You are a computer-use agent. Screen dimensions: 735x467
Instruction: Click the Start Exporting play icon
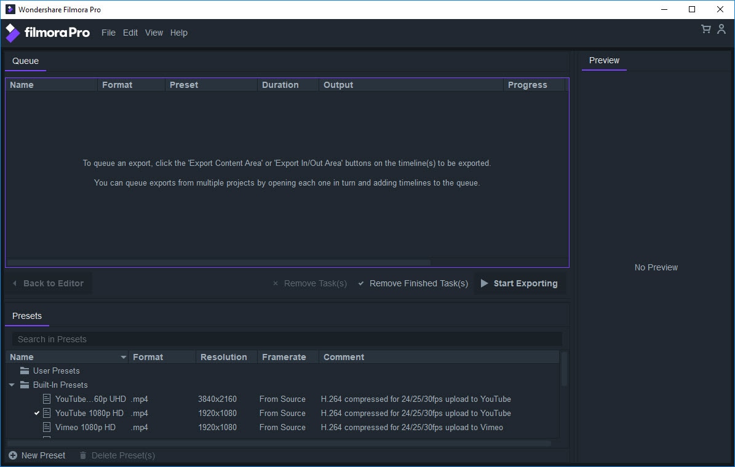tap(484, 283)
